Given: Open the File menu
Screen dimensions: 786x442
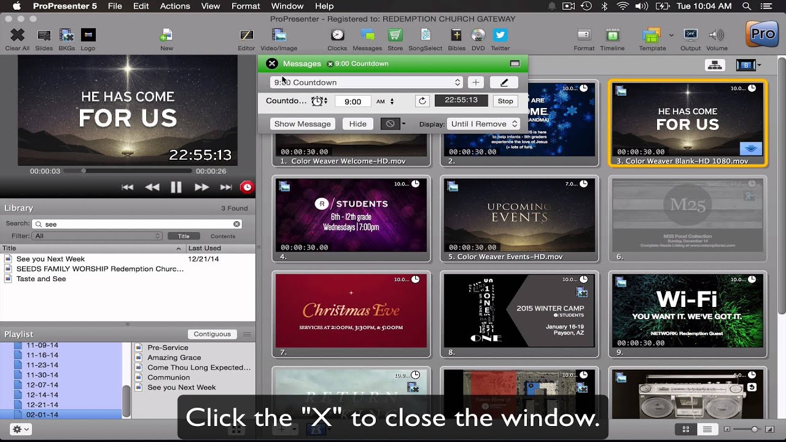Looking at the screenshot, I should 115,6.
